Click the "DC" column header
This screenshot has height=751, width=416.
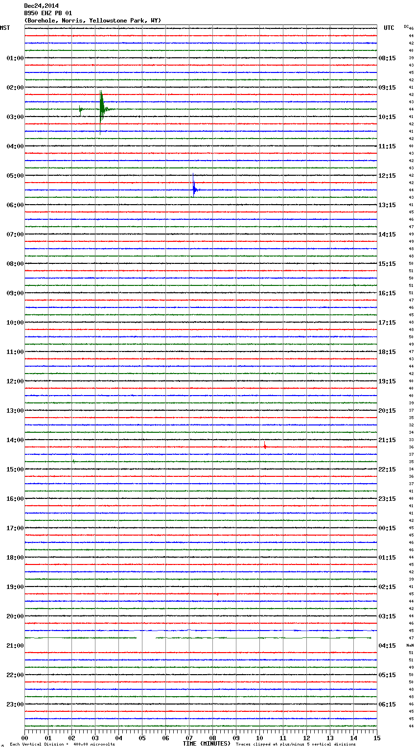click(x=406, y=26)
